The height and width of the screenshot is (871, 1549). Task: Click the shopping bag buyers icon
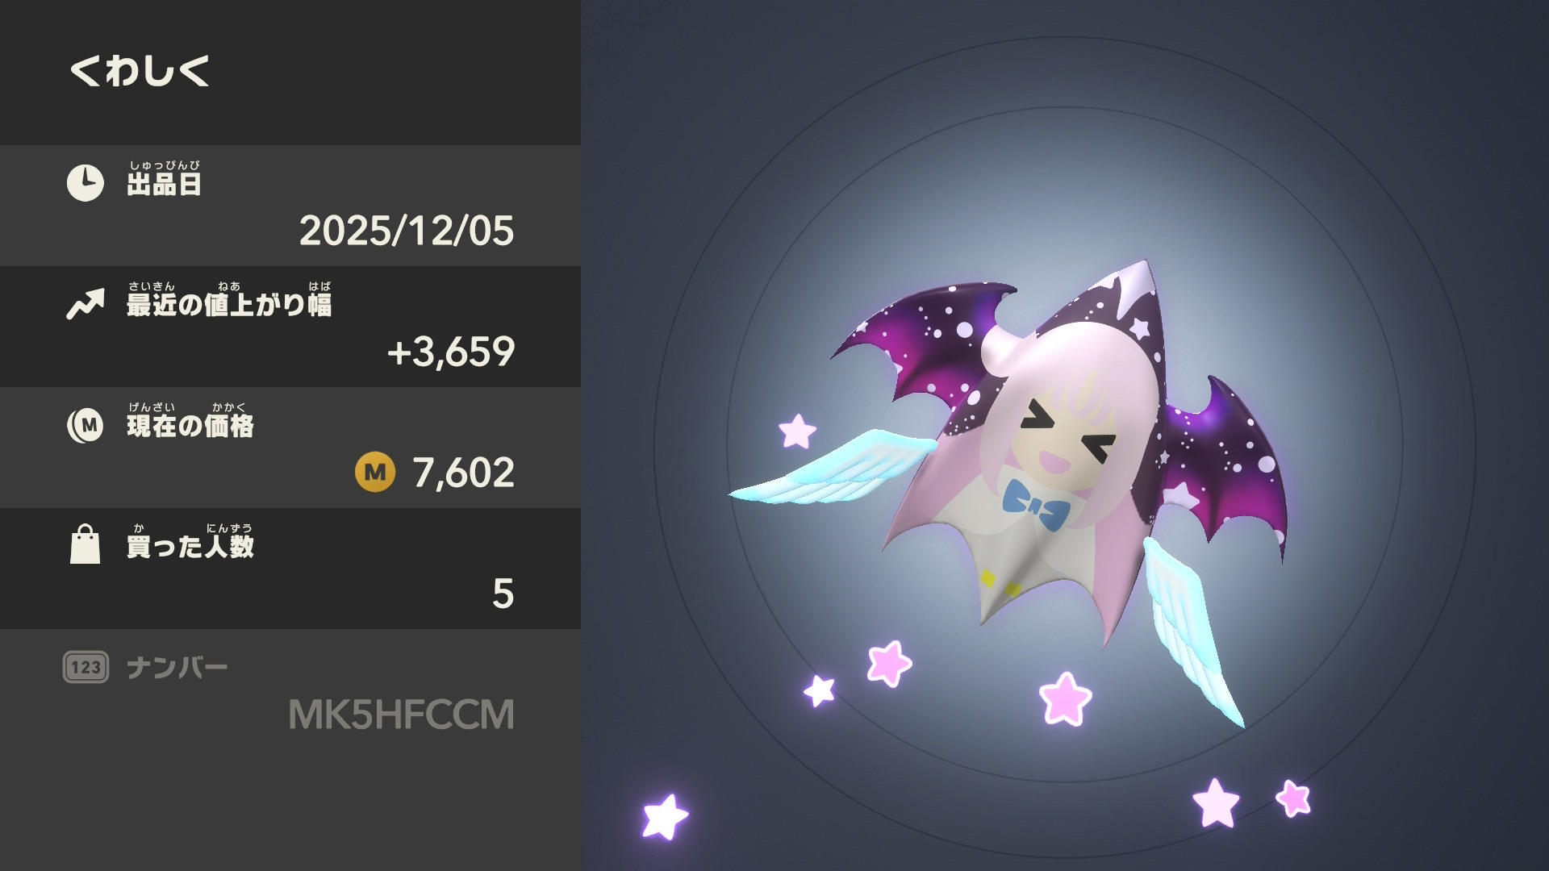coord(86,544)
